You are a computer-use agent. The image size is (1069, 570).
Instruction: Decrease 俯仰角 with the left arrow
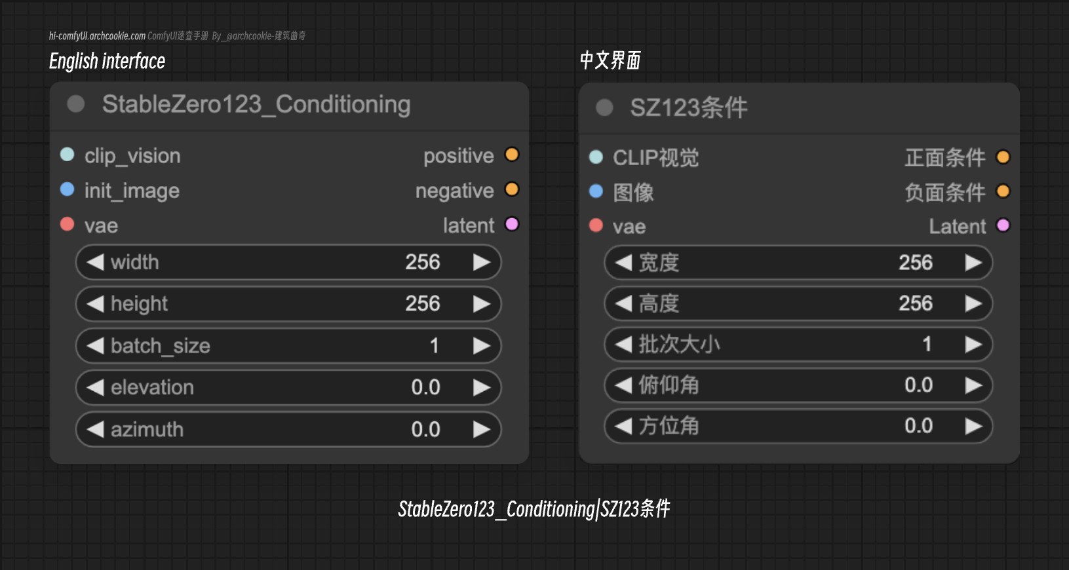[x=623, y=385]
